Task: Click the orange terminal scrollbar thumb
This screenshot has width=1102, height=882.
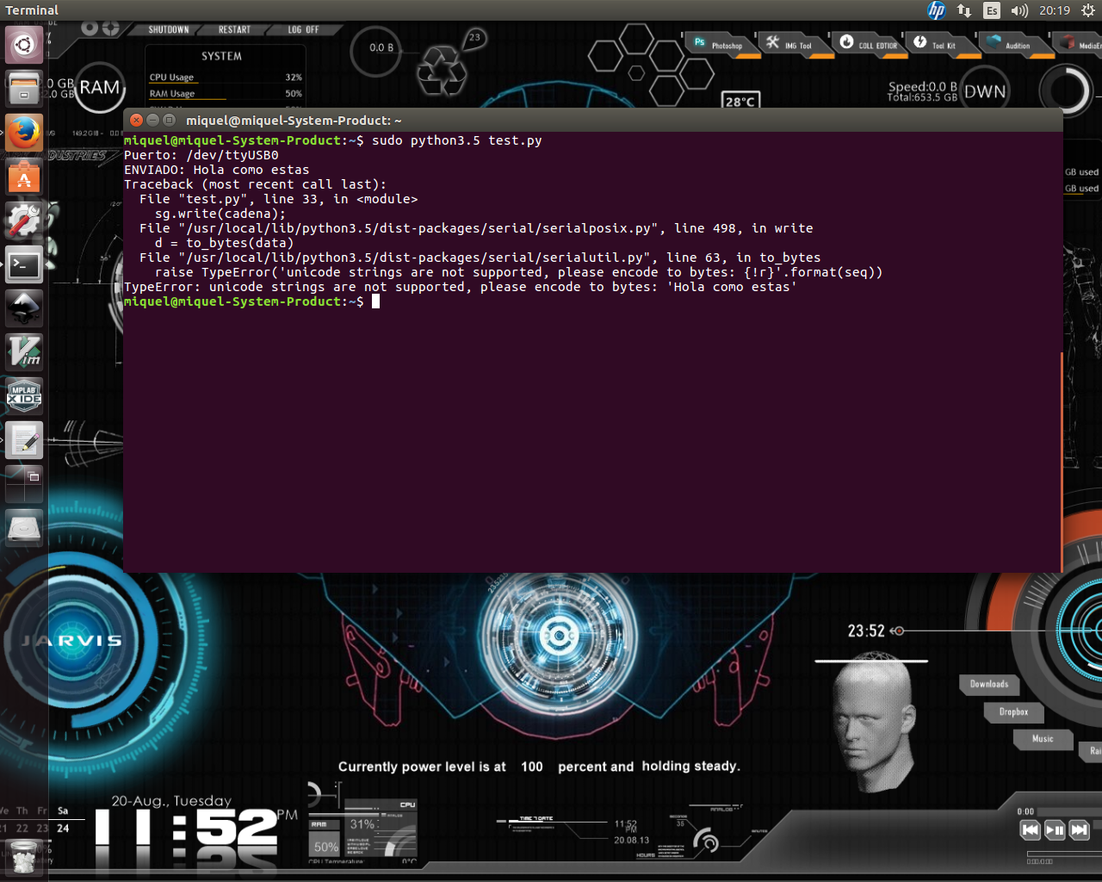Action: click(1062, 463)
